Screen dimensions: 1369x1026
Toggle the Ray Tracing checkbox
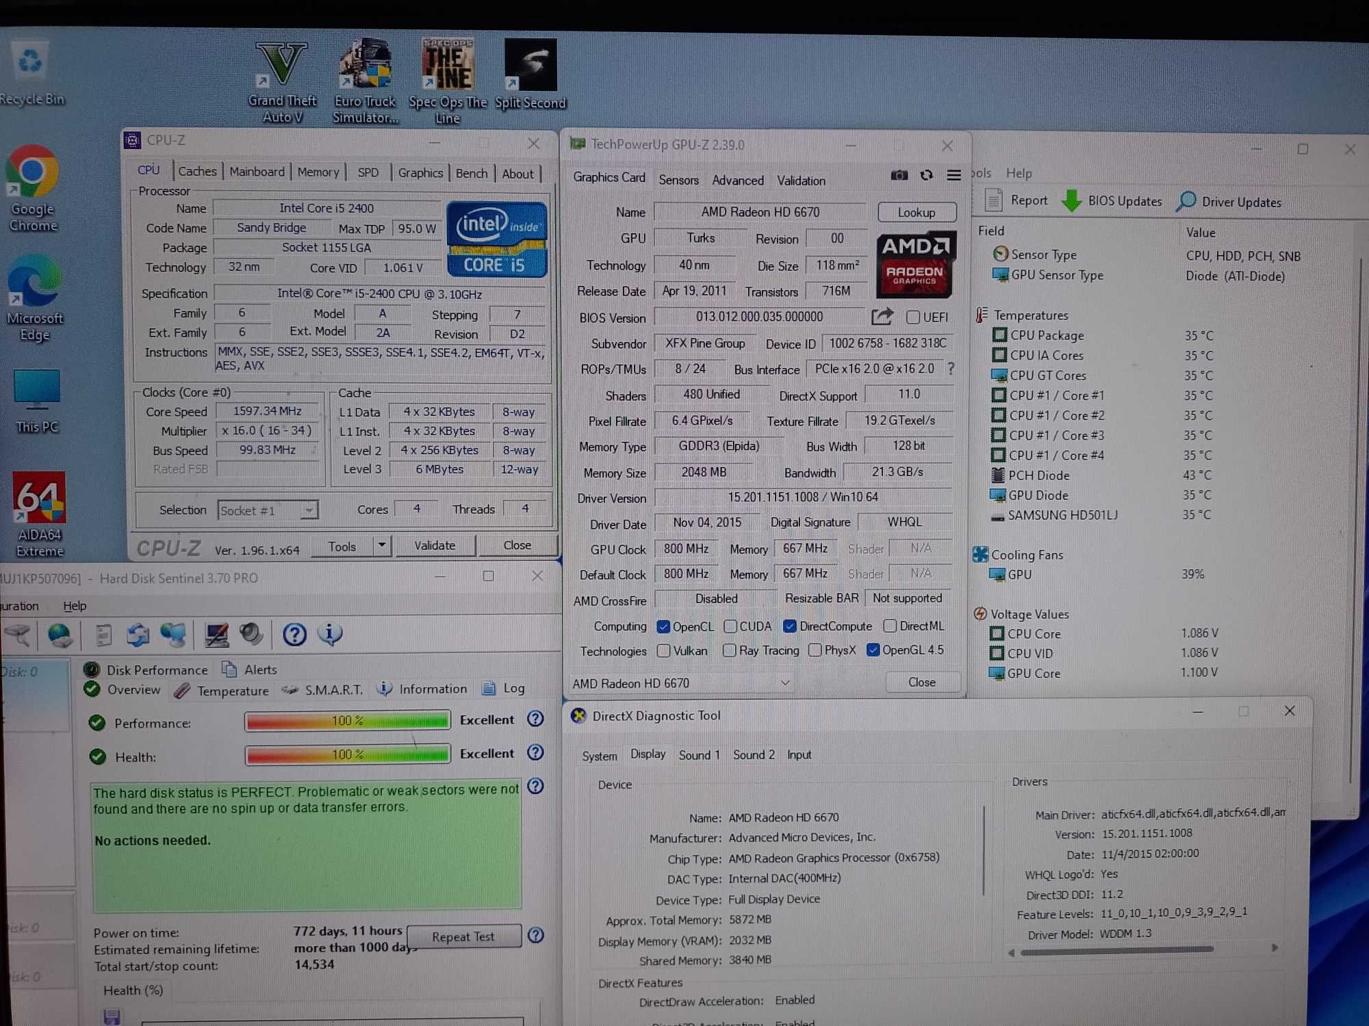[x=730, y=650]
